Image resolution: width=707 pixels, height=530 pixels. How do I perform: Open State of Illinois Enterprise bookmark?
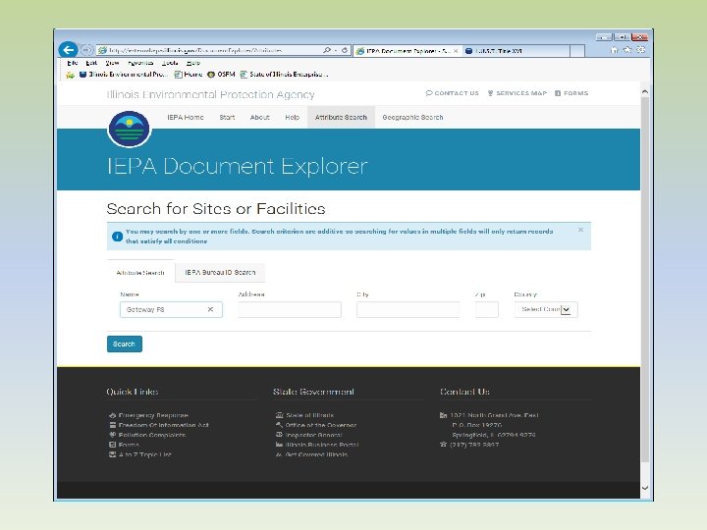[x=284, y=75]
